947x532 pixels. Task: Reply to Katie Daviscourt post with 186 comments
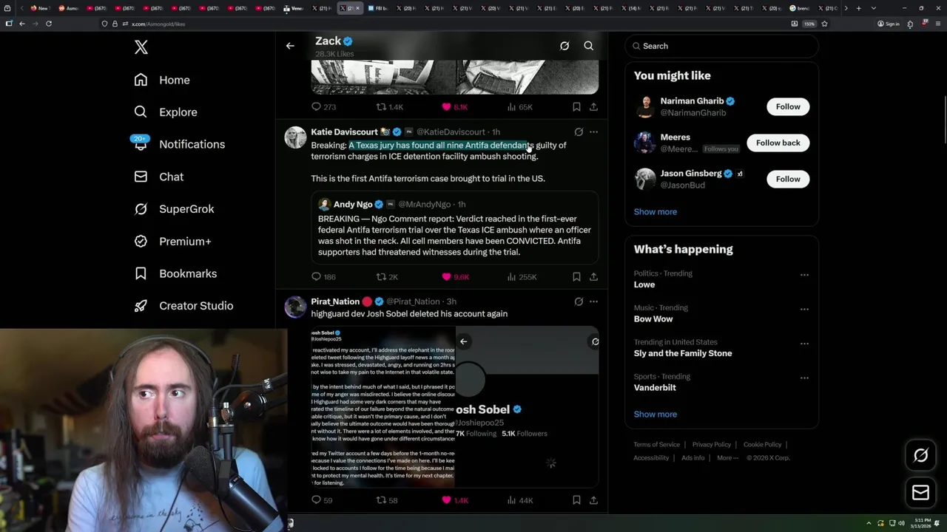[323, 277]
